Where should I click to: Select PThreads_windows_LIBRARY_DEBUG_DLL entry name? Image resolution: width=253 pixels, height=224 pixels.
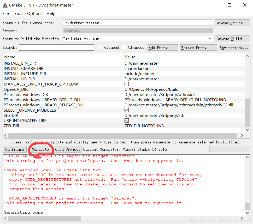click(43, 100)
